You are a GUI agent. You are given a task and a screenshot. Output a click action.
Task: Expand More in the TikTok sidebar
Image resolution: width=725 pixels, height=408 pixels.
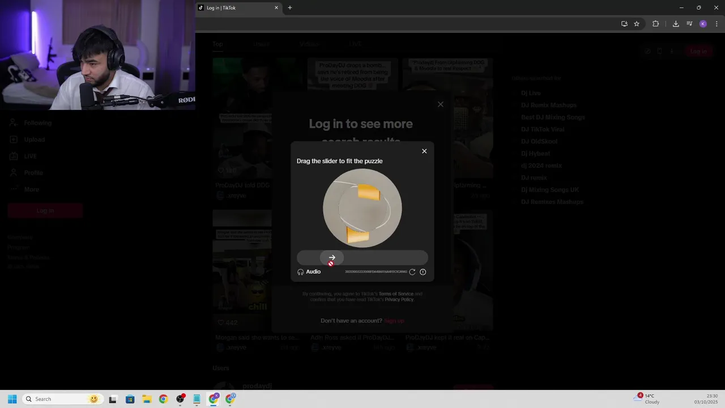pos(24,189)
